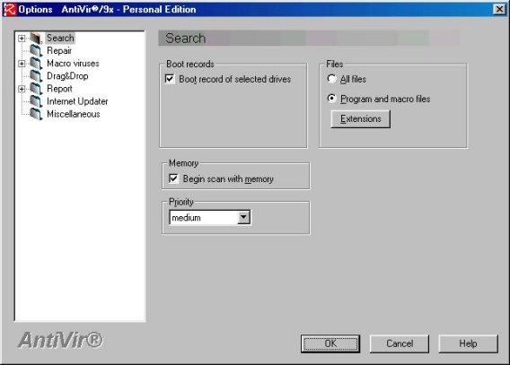Expand the Macro viruses node
The height and width of the screenshot is (365, 510).
tap(22, 64)
